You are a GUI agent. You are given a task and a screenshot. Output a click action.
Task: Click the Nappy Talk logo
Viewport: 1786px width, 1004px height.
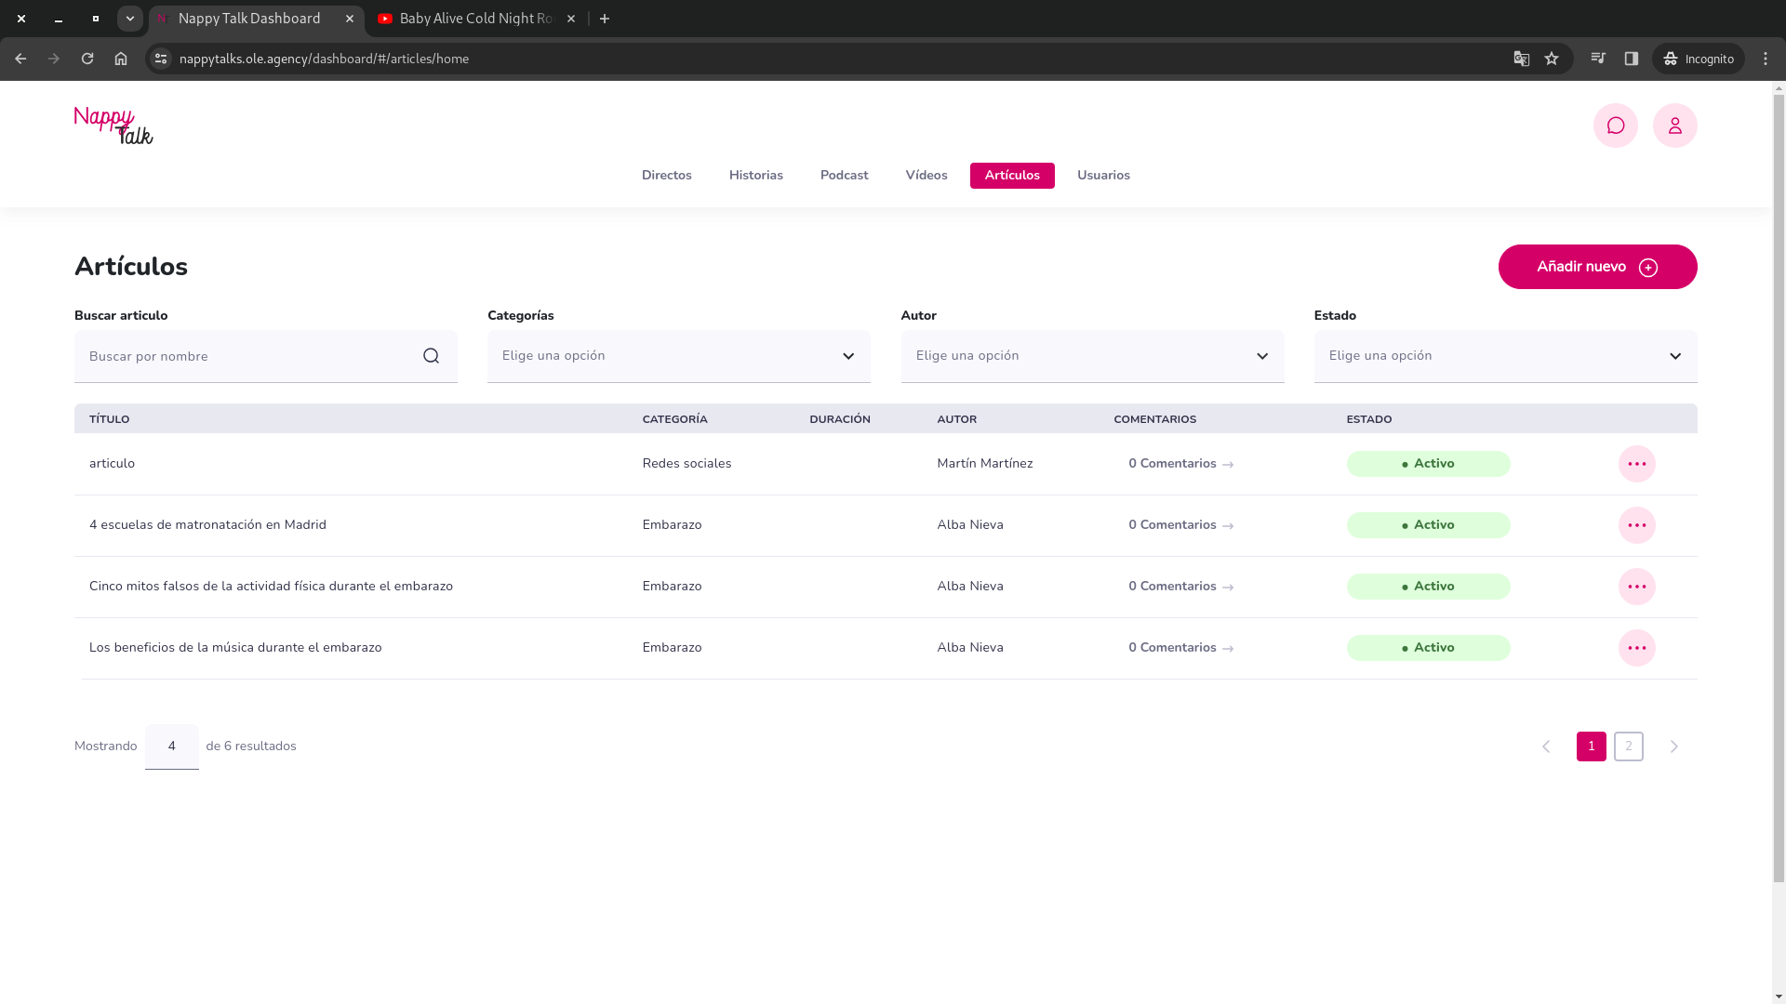[x=113, y=125]
